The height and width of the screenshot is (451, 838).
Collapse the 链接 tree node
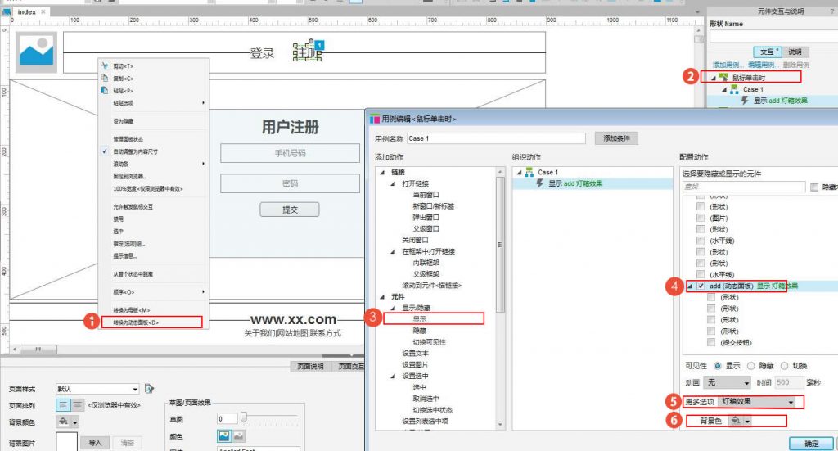pos(383,172)
